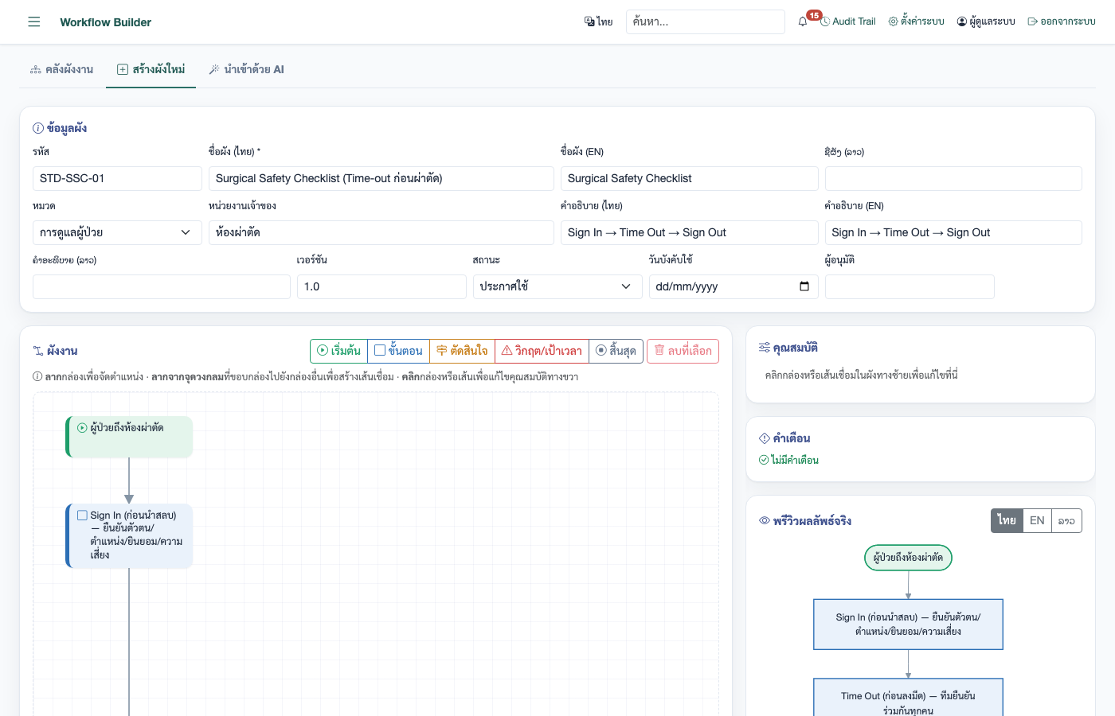
Task: Add a สิ้นสุด end node
Action: [616, 351]
